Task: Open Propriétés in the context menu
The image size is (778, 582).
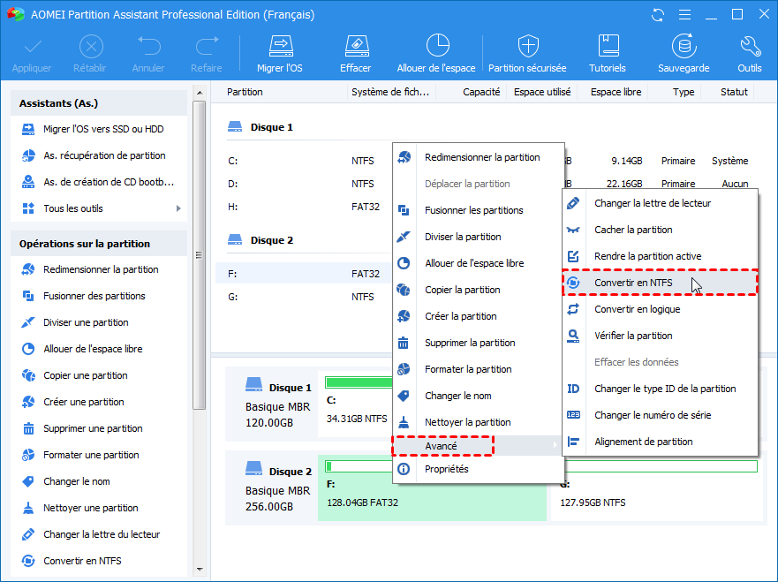Action: click(479, 469)
